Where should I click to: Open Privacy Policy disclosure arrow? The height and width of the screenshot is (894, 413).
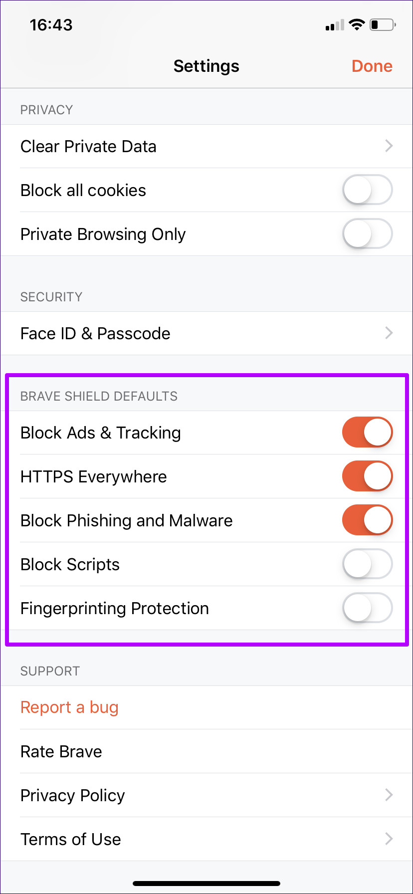tap(389, 795)
